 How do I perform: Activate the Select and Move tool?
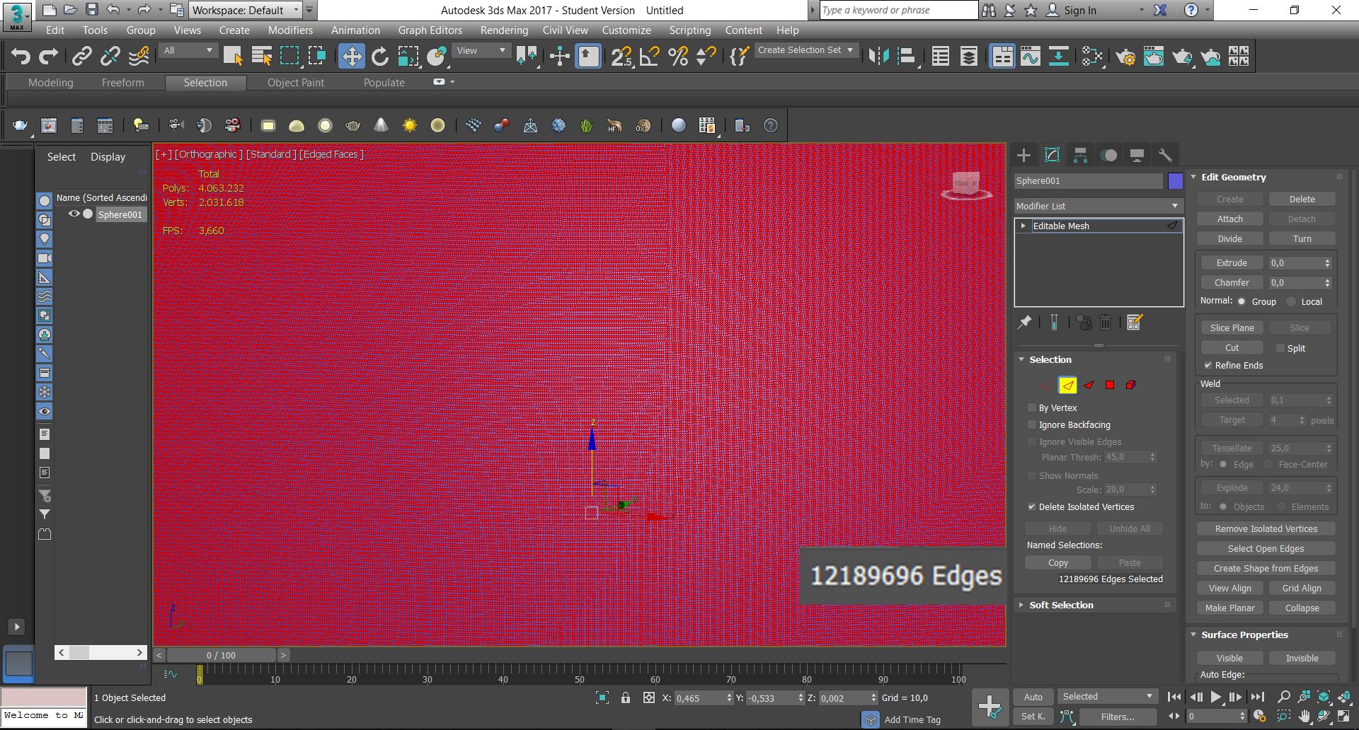pos(351,56)
